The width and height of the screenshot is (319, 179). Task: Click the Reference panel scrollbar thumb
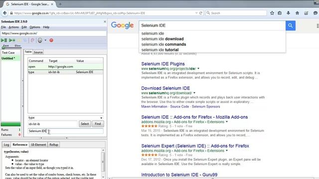pyautogui.click(x=103, y=162)
